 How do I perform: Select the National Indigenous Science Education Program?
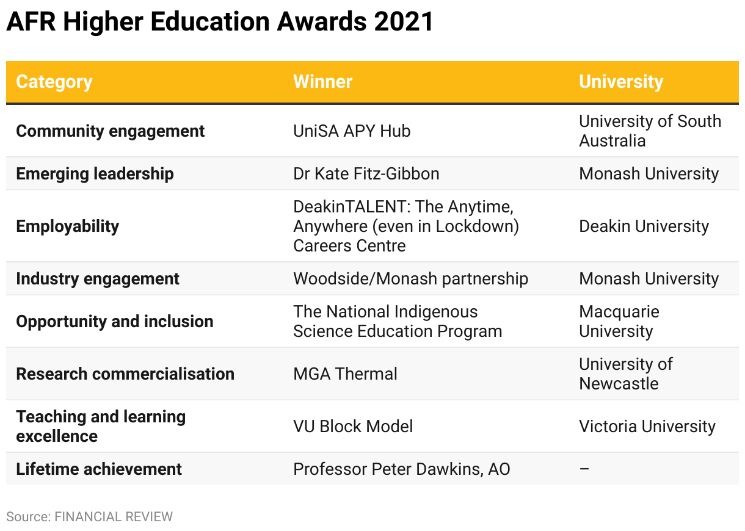[398, 322]
